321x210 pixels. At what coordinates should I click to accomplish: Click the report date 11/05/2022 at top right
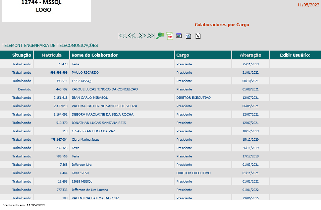308,5
